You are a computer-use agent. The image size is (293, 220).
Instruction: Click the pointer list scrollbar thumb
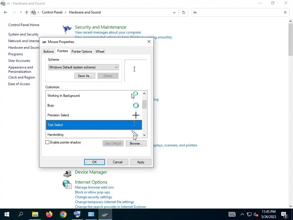(x=144, y=104)
